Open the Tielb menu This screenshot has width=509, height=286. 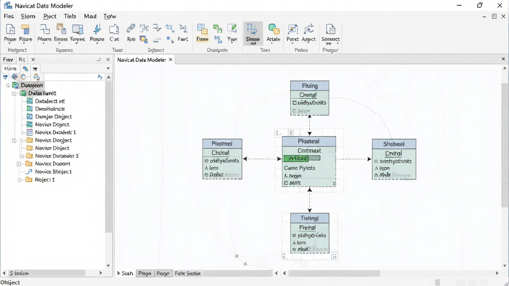70,16
